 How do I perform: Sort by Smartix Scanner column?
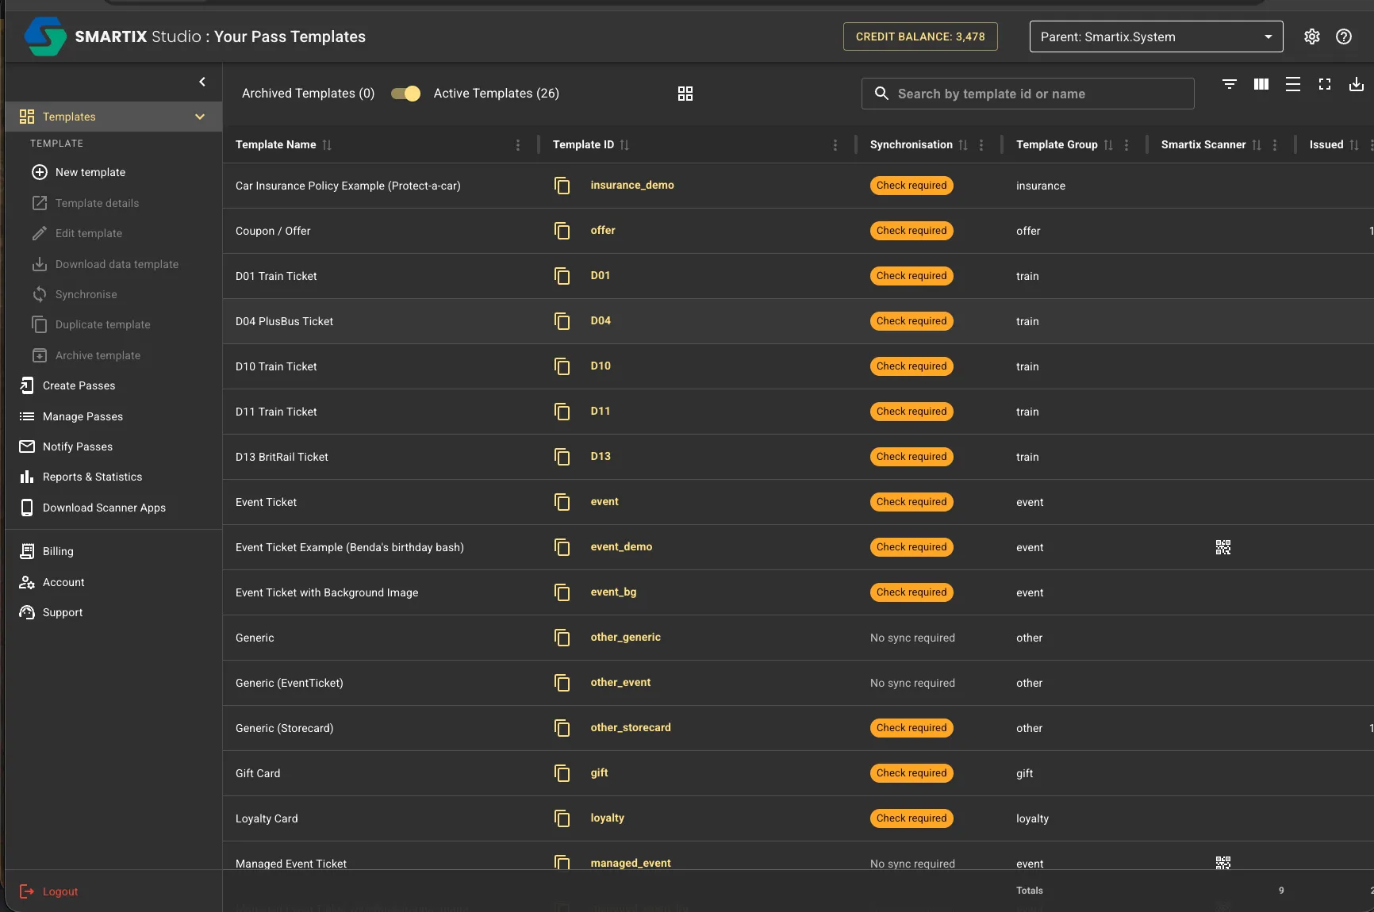(1257, 144)
